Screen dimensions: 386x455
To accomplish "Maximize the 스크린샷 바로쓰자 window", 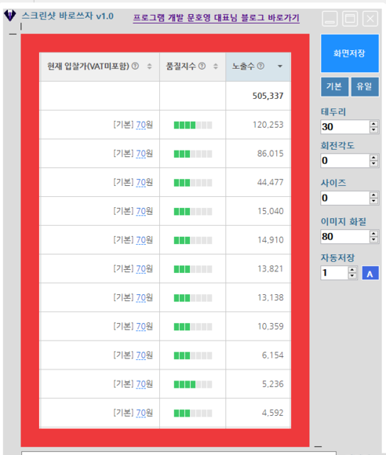I will click(x=350, y=19).
